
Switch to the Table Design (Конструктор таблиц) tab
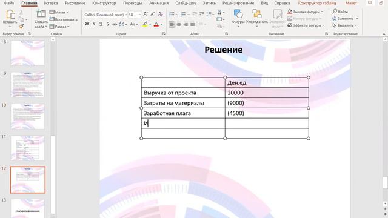coord(317,3)
